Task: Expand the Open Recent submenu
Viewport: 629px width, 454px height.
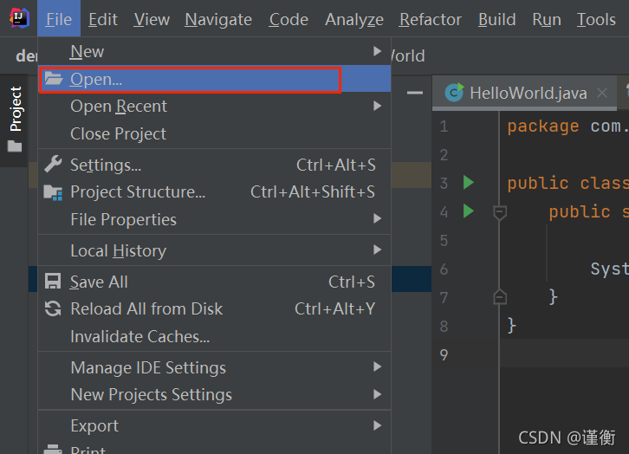Action: 215,107
